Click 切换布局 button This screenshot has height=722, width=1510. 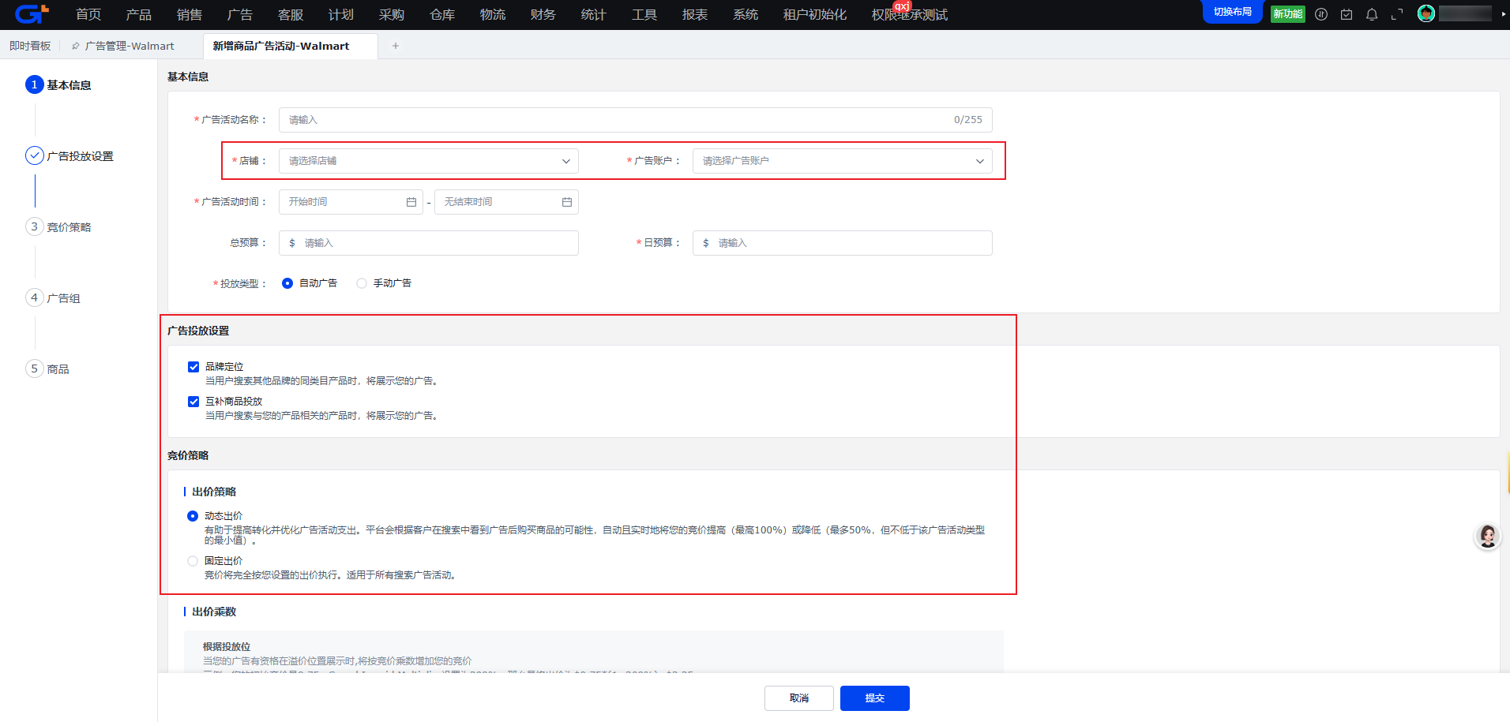tap(1233, 12)
